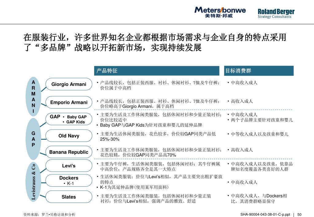Select text 中高价位；产品规格齐全是其一大特点
The height and width of the screenshot is (217, 314).
(x=138, y=169)
